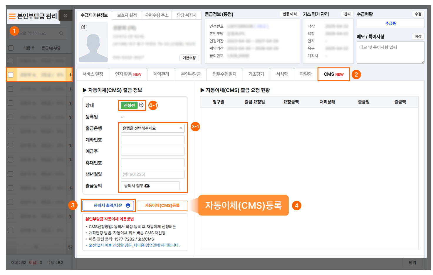
Task: Click the 메모 및 특이사항 입력 text area
Action: [390, 52]
